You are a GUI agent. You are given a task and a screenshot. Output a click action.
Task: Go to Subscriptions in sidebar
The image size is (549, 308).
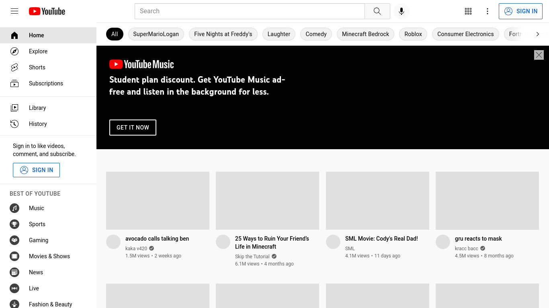(46, 83)
